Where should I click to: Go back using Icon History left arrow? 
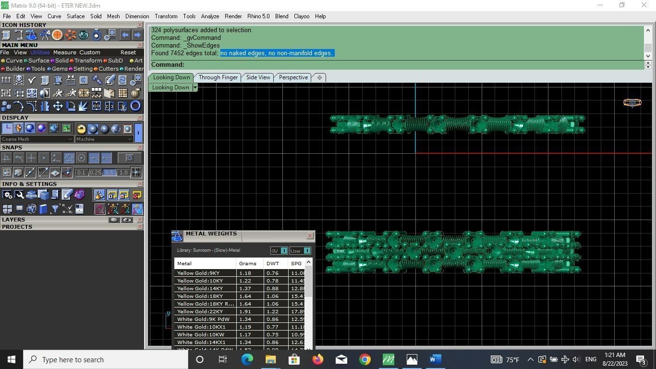pos(125,35)
